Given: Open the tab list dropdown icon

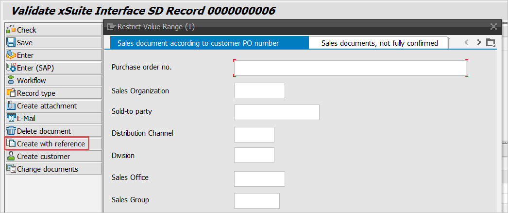Looking at the screenshot, I should [491, 43].
